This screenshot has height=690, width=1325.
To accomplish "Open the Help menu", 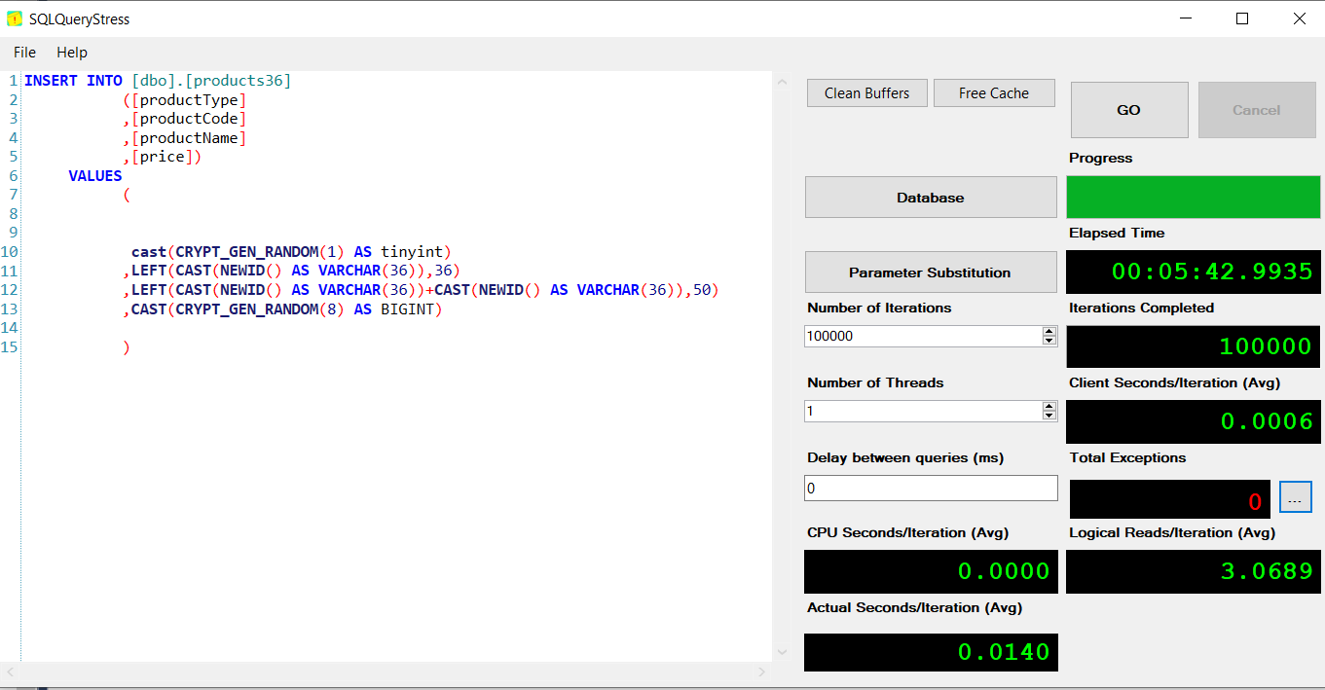I will point(72,53).
